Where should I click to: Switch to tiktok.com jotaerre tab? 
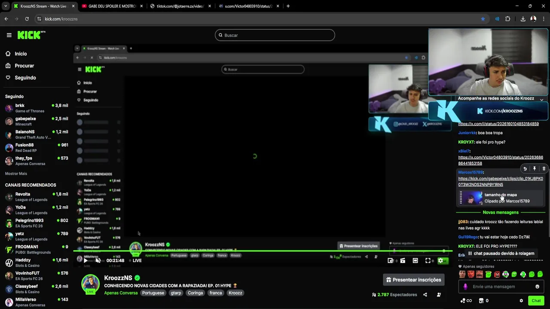click(180, 6)
